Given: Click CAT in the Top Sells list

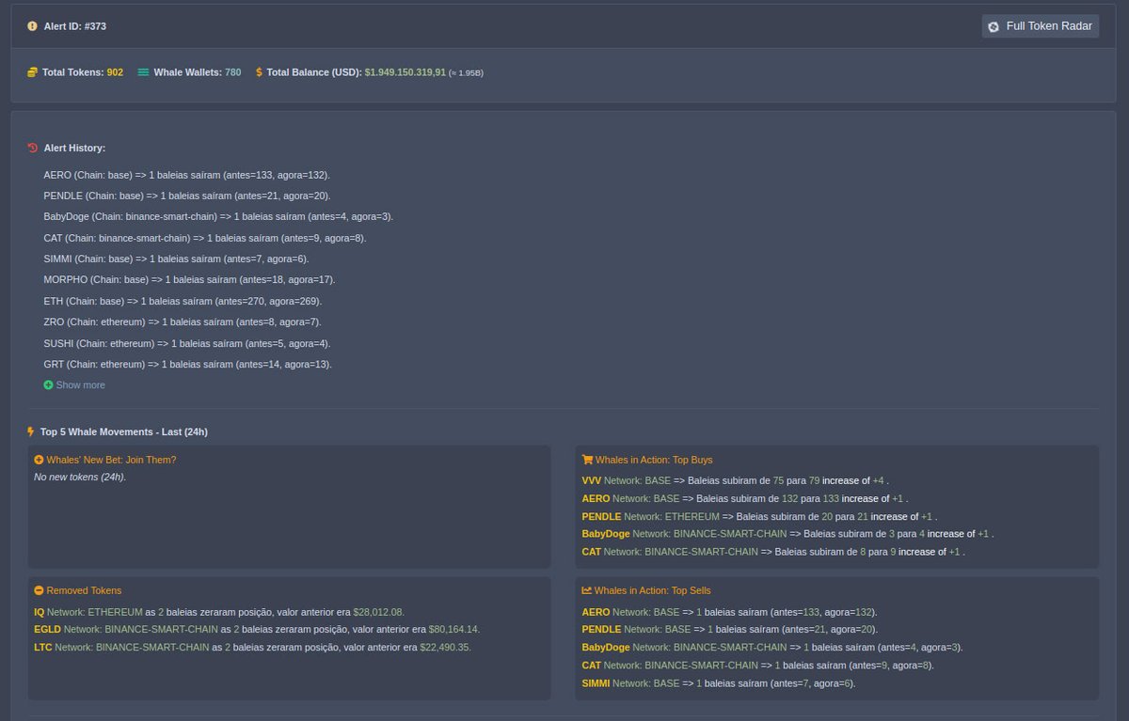Looking at the screenshot, I should [x=592, y=665].
